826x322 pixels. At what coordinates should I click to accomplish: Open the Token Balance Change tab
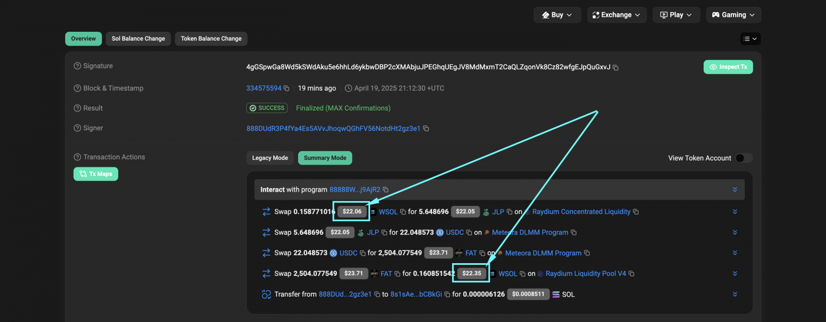[x=211, y=39]
